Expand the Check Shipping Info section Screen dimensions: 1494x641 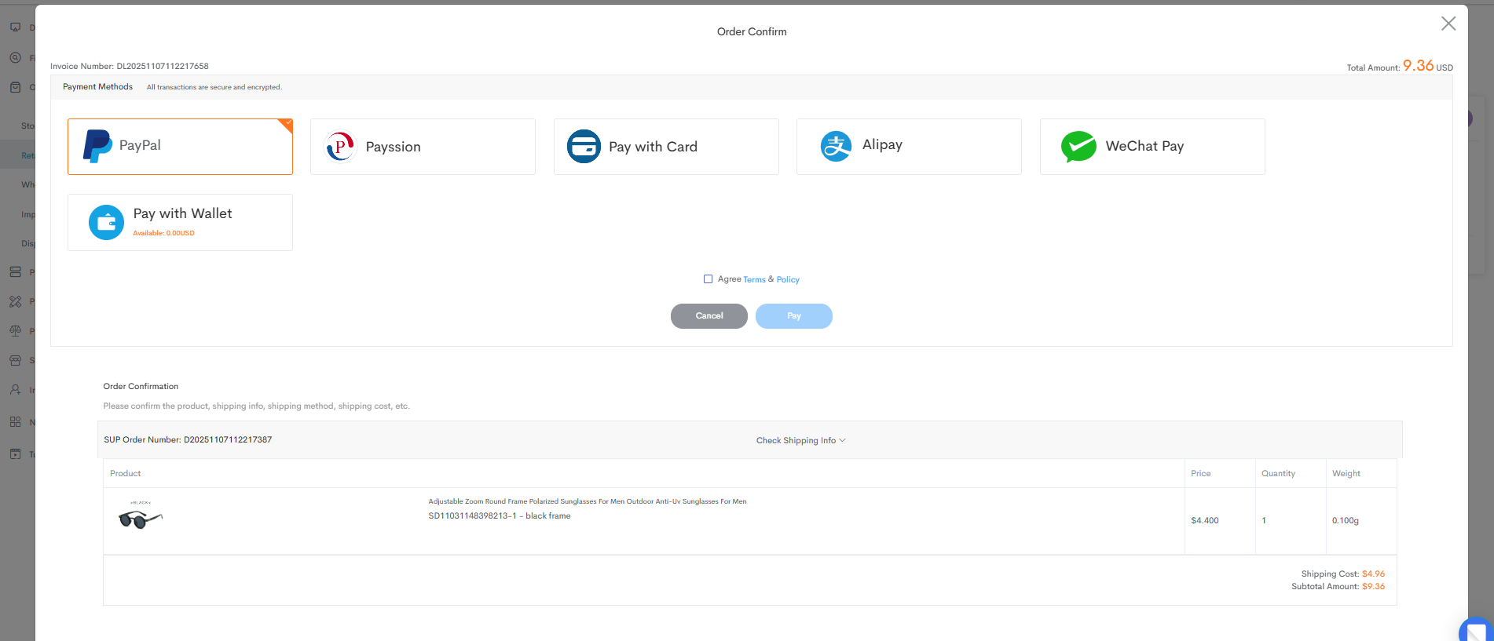point(800,440)
